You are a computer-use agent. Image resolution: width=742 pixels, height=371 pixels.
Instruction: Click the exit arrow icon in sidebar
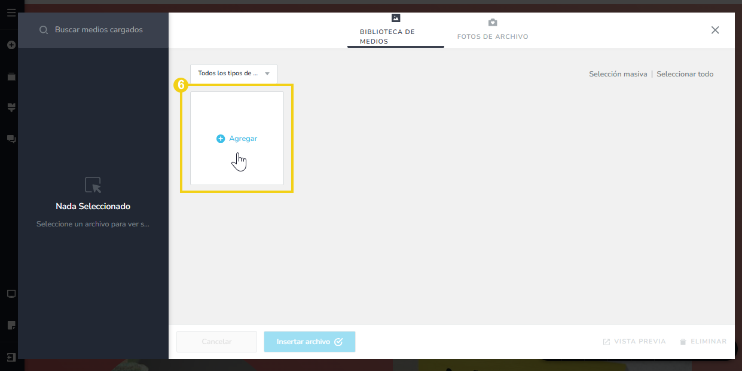[x=11, y=357]
